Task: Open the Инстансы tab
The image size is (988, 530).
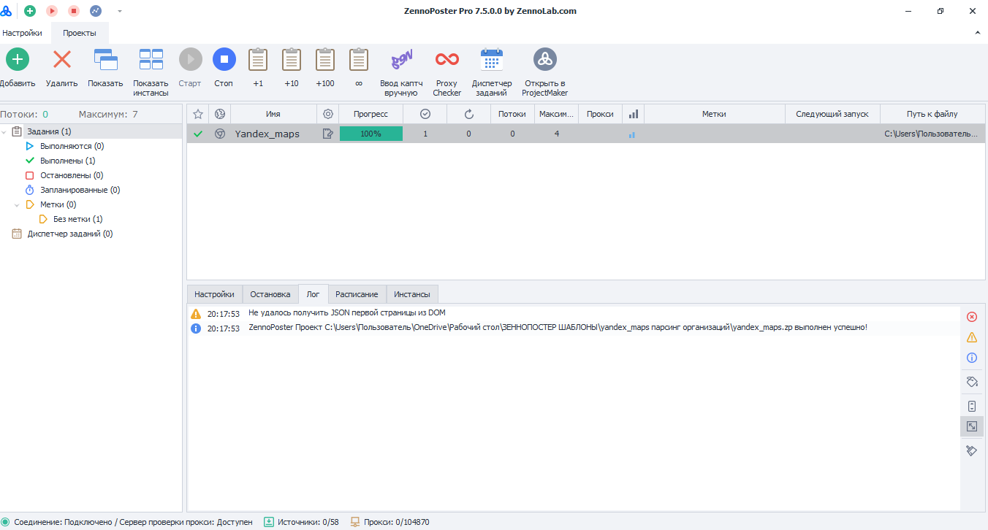Action: (412, 294)
